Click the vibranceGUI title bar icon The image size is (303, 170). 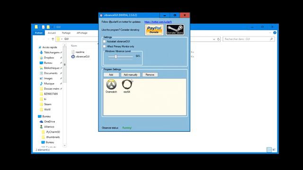point(101,15)
